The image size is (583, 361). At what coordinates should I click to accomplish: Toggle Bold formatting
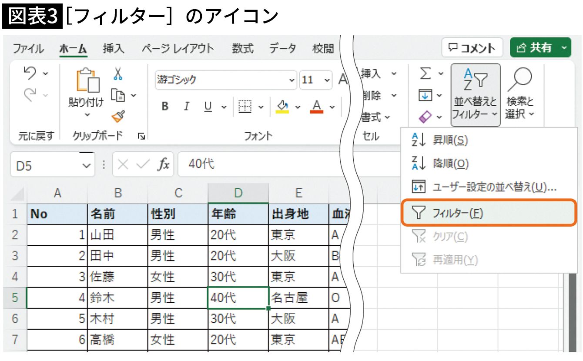pyautogui.click(x=165, y=107)
